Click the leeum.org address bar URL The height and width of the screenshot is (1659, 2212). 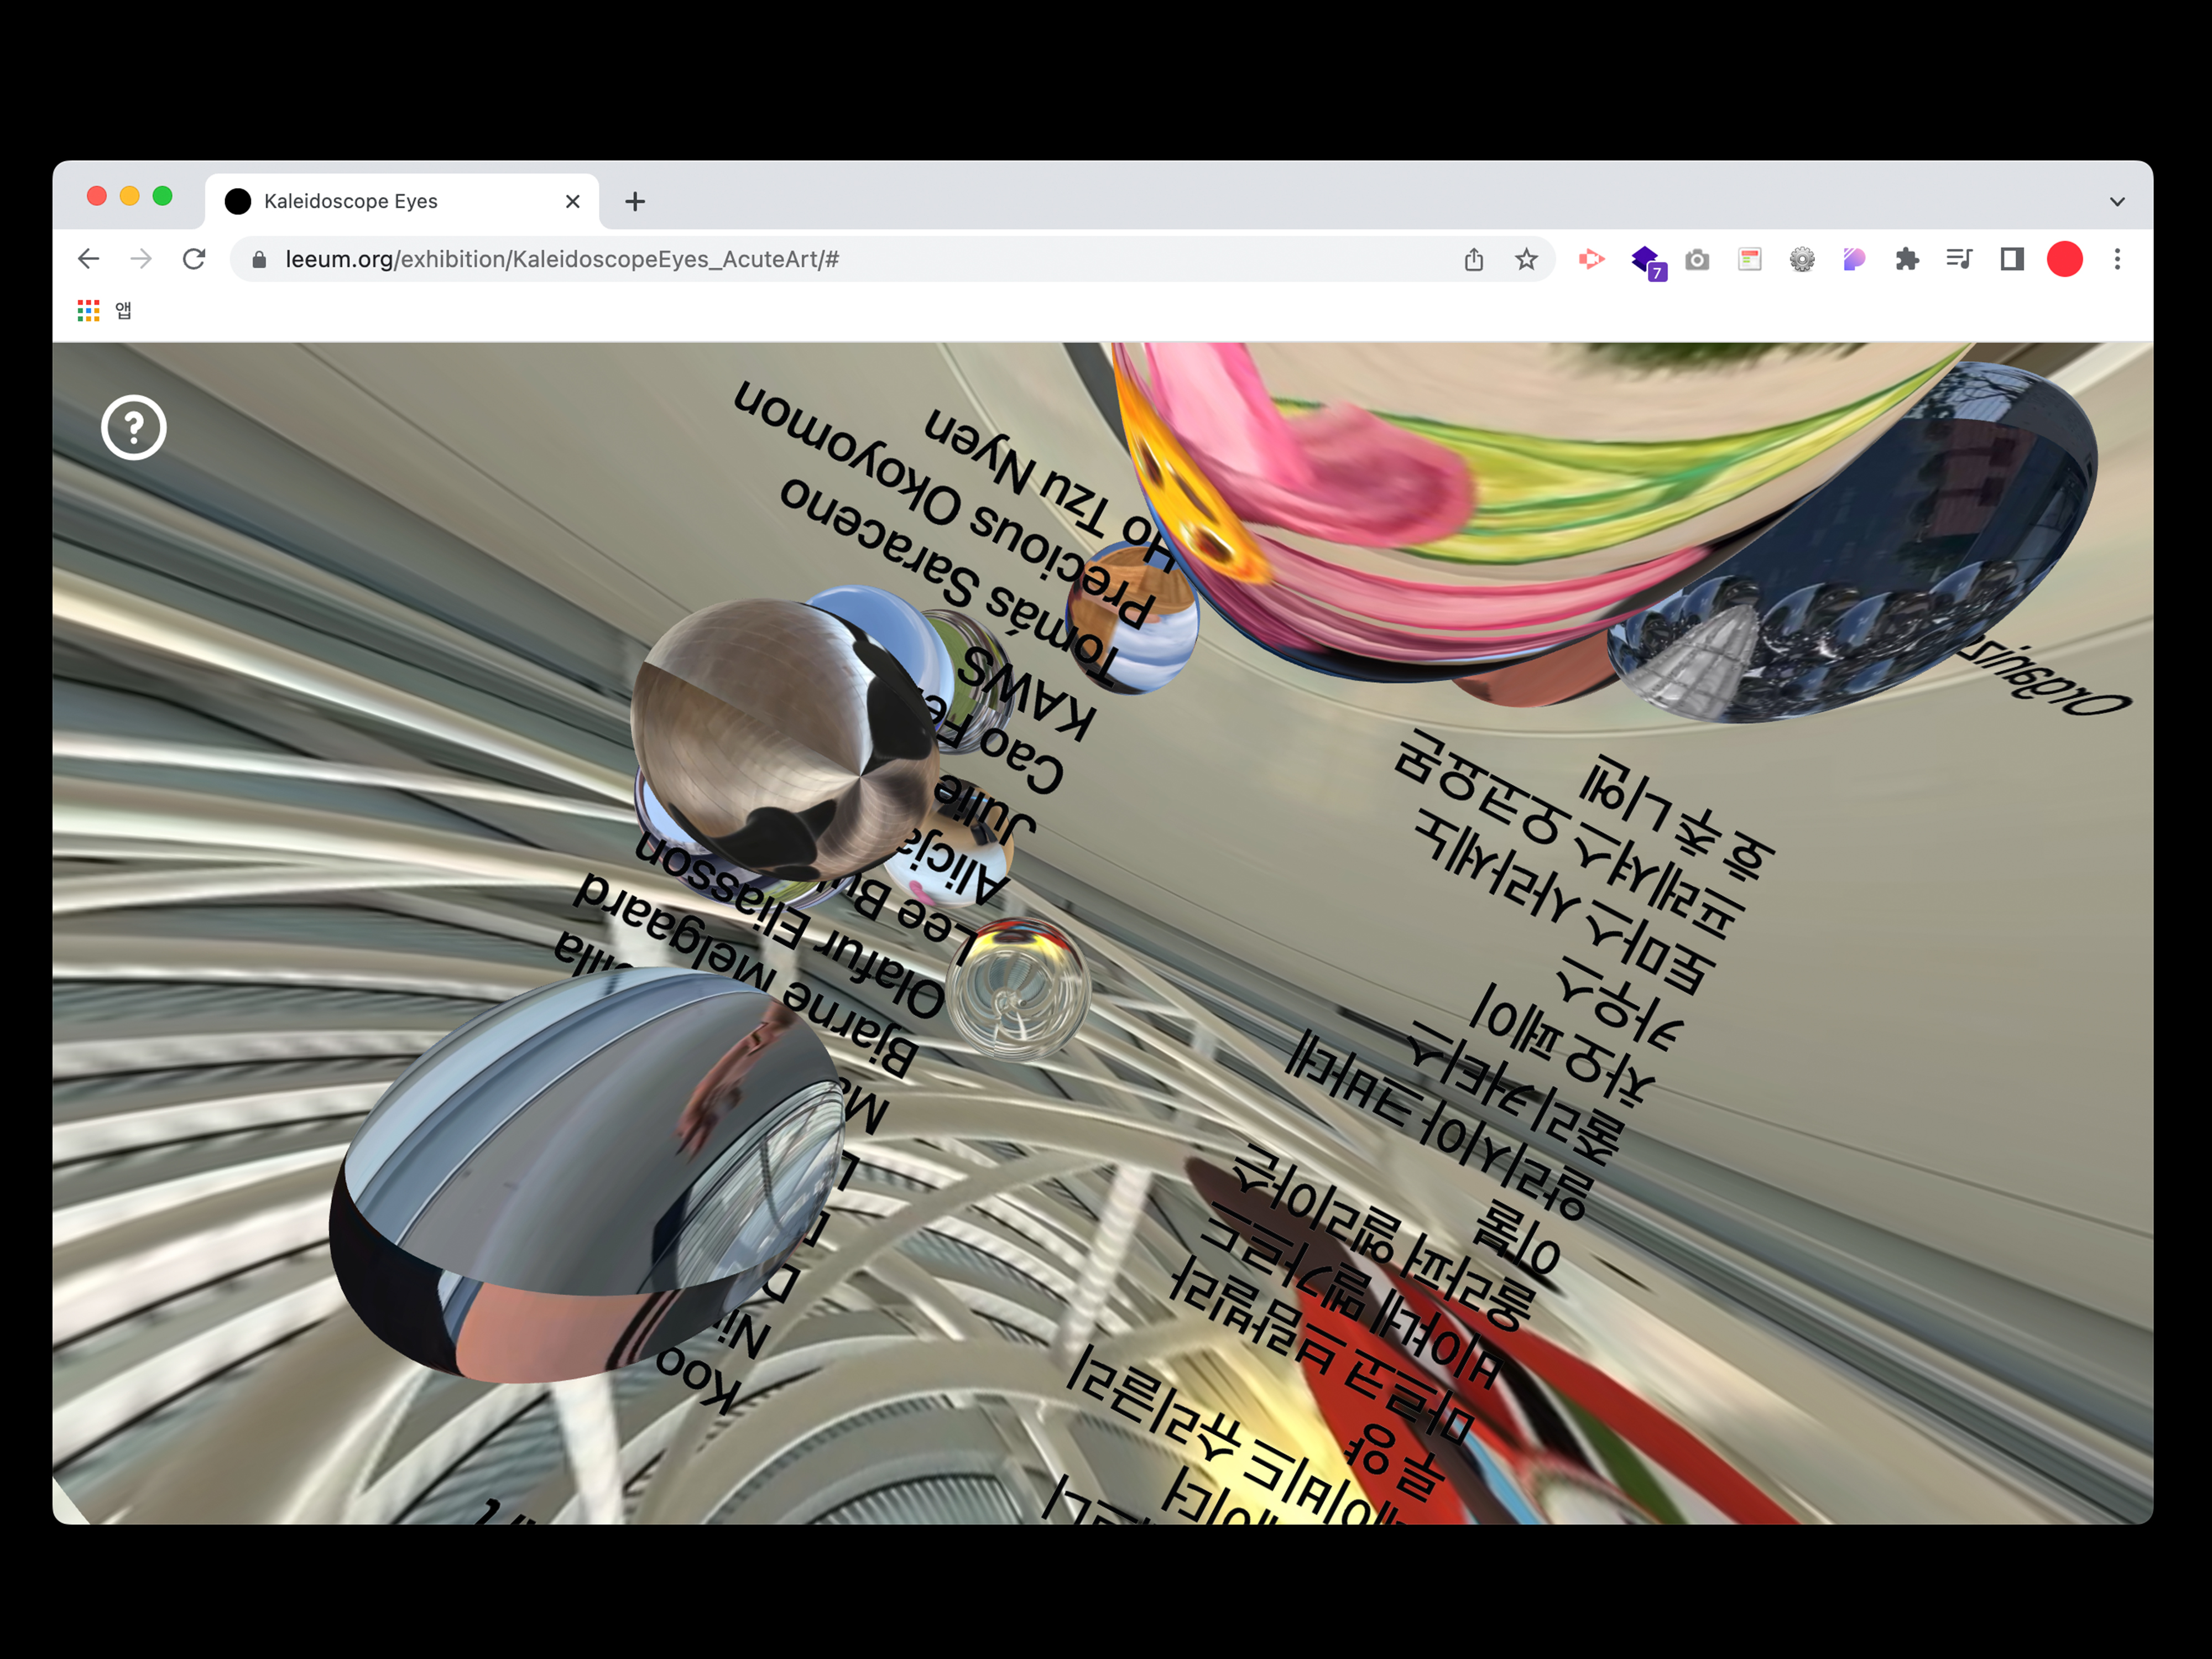click(562, 260)
